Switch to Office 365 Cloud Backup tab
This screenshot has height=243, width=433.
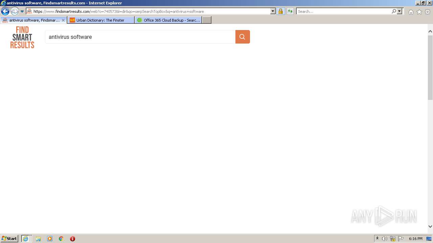(168, 20)
